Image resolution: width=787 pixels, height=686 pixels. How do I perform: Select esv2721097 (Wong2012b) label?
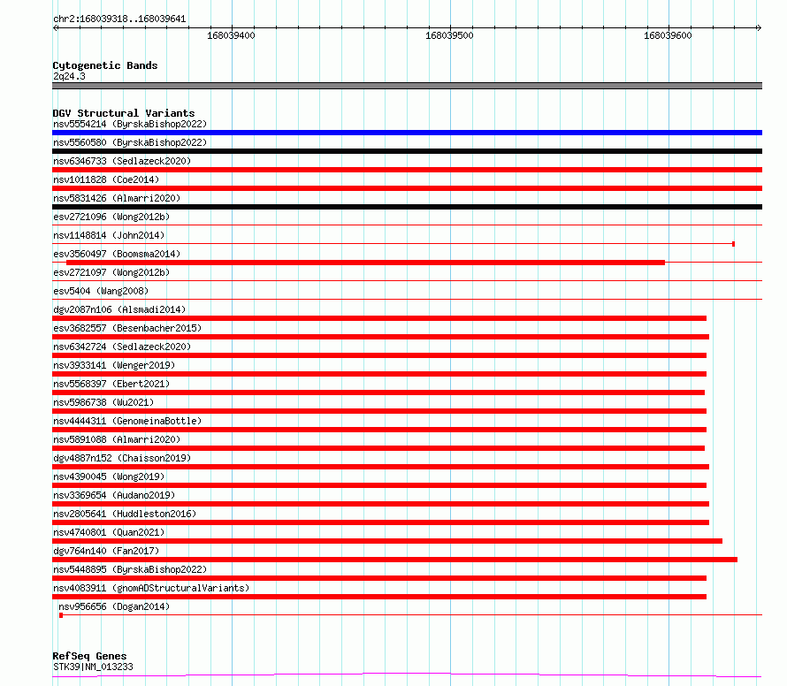click(x=111, y=272)
